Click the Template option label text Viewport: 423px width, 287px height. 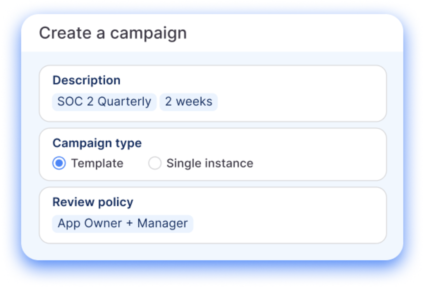coord(97,163)
